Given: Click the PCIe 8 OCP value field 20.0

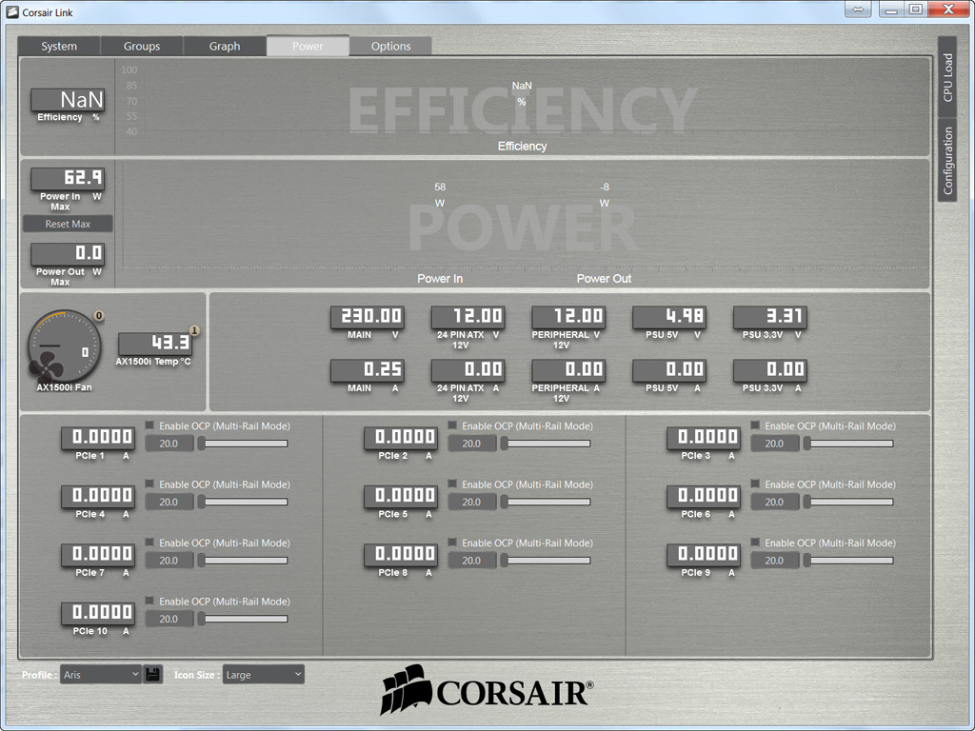Looking at the screenshot, I should pyautogui.click(x=472, y=561).
